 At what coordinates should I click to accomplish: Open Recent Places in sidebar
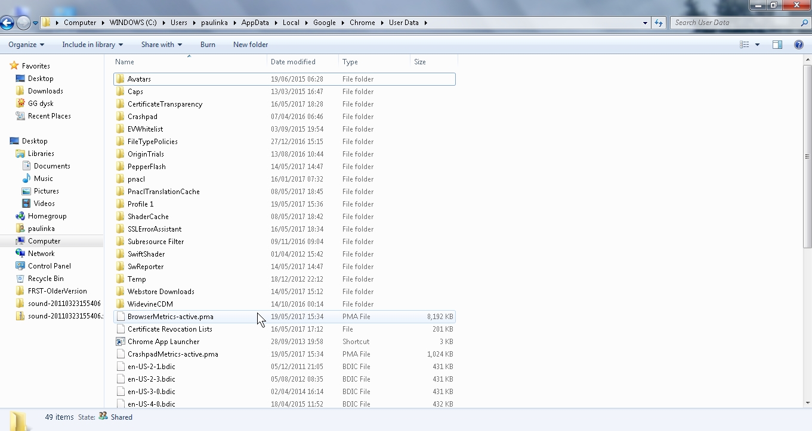[50, 116]
